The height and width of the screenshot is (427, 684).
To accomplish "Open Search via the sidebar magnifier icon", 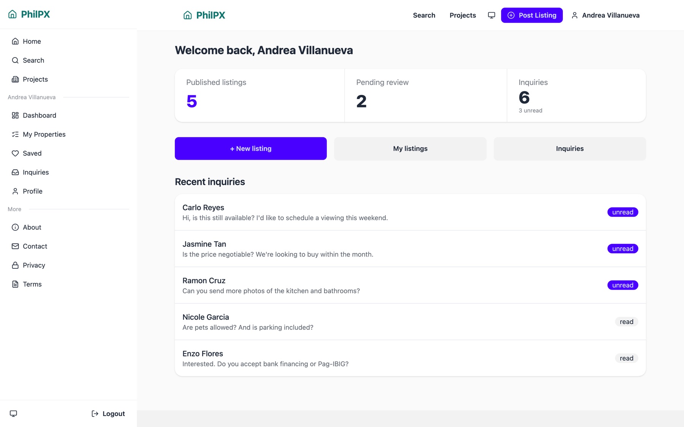I will pos(15,60).
